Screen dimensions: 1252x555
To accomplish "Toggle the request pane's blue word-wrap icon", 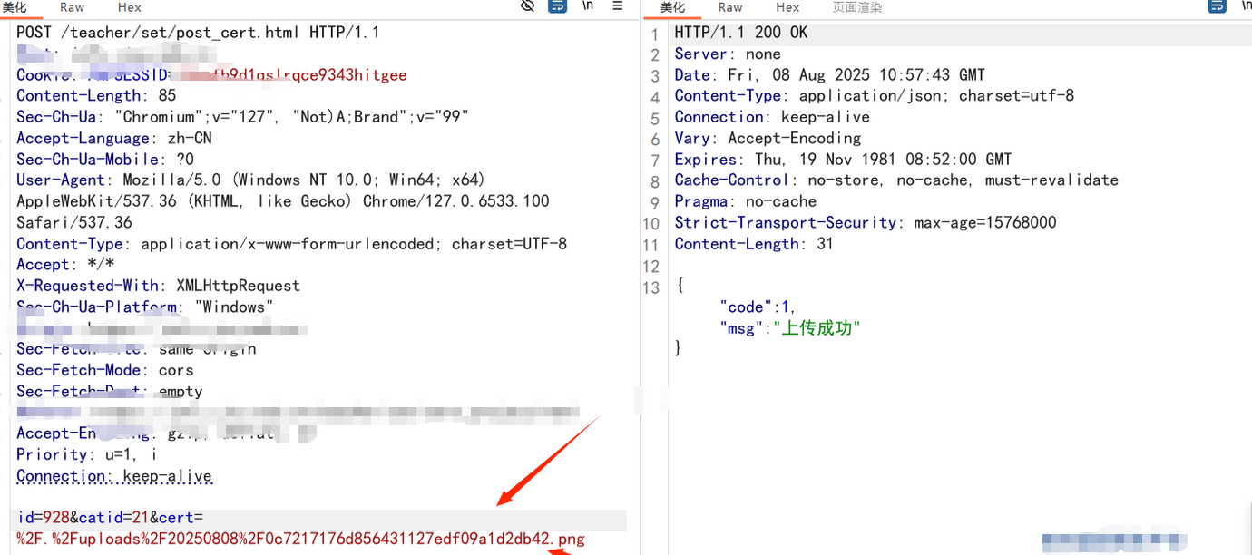I will pyautogui.click(x=558, y=6).
